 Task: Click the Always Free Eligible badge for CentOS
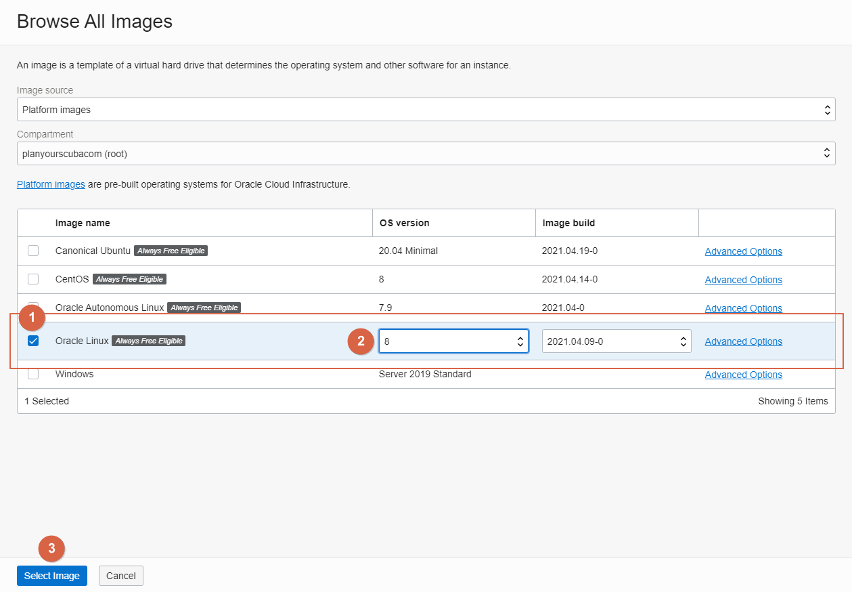click(129, 279)
